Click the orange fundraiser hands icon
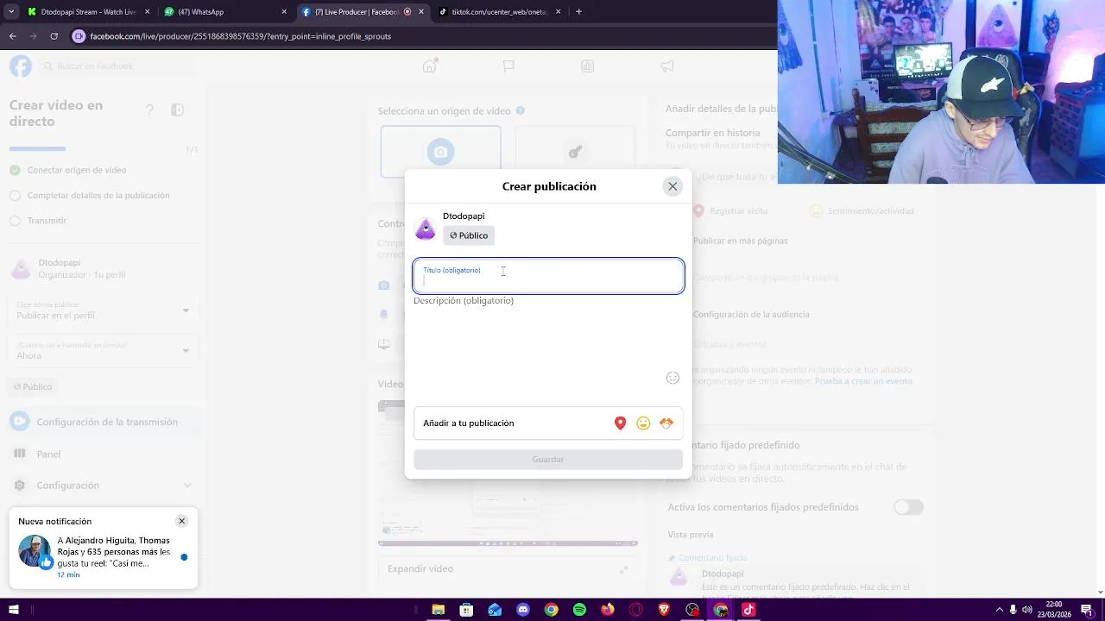The height and width of the screenshot is (621, 1105). 666,423
